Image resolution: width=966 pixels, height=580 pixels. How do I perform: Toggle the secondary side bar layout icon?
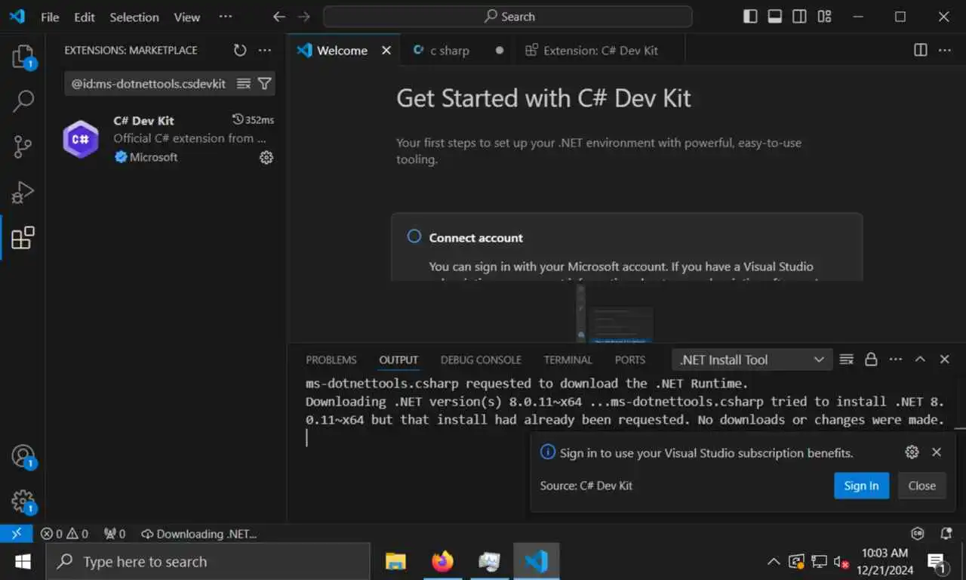click(799, 17)
